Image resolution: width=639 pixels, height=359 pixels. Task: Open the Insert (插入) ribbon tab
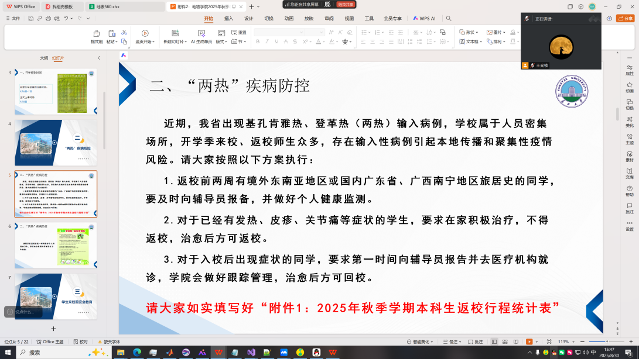[x=228, y=18]
